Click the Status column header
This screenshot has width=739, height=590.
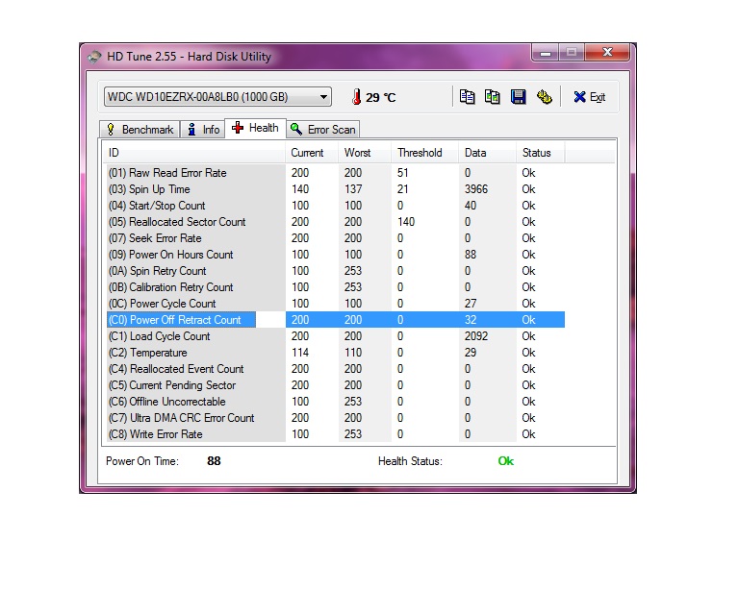541,153
